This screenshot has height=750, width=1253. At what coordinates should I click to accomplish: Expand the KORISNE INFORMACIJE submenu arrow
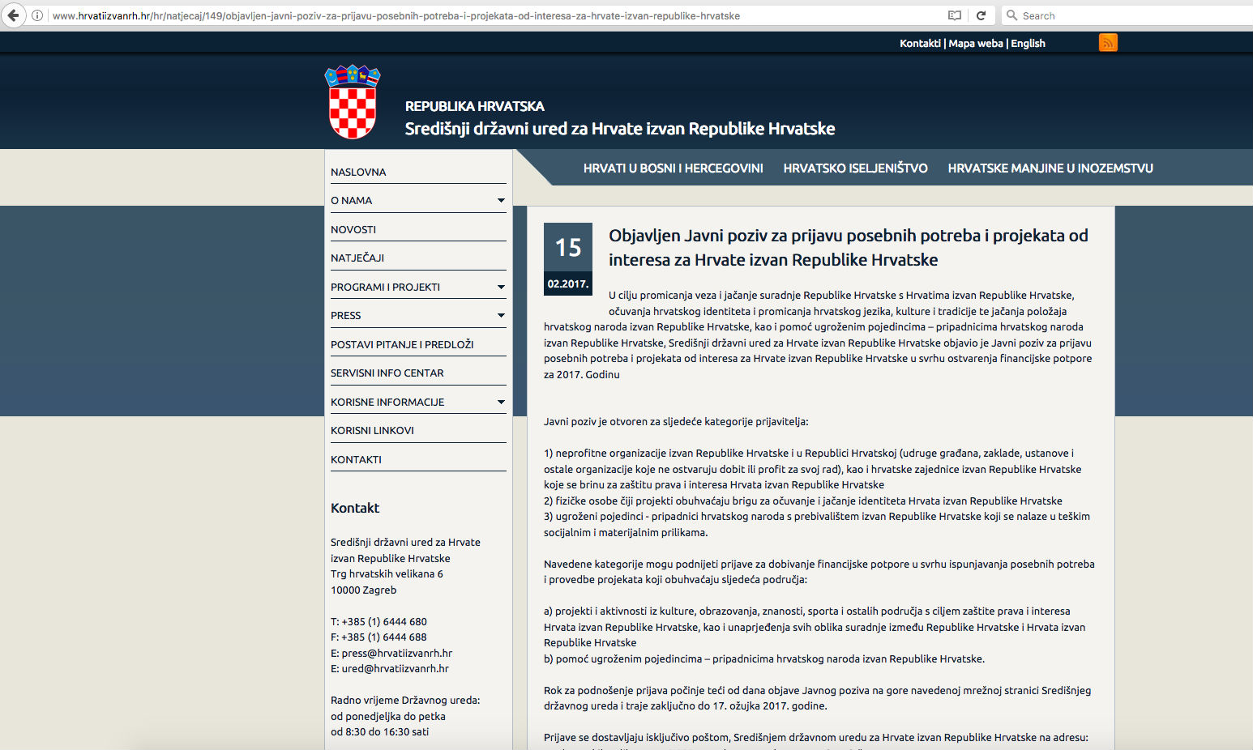[x=501, y=403]
